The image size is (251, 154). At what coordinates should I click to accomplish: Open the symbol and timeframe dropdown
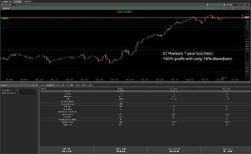pyautogui.click(x=10, y=5)
